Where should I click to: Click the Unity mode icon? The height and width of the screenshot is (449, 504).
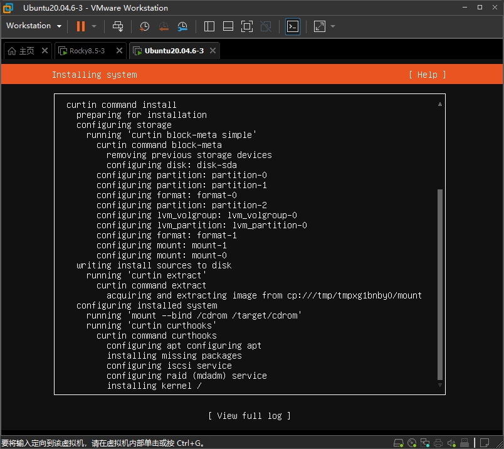266,26
